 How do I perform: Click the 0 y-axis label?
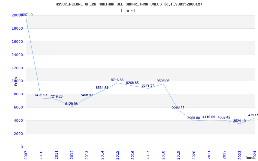22,147
